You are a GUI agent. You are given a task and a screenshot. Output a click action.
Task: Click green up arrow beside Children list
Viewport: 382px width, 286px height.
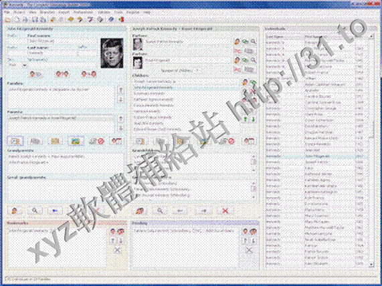pos(246,119)
